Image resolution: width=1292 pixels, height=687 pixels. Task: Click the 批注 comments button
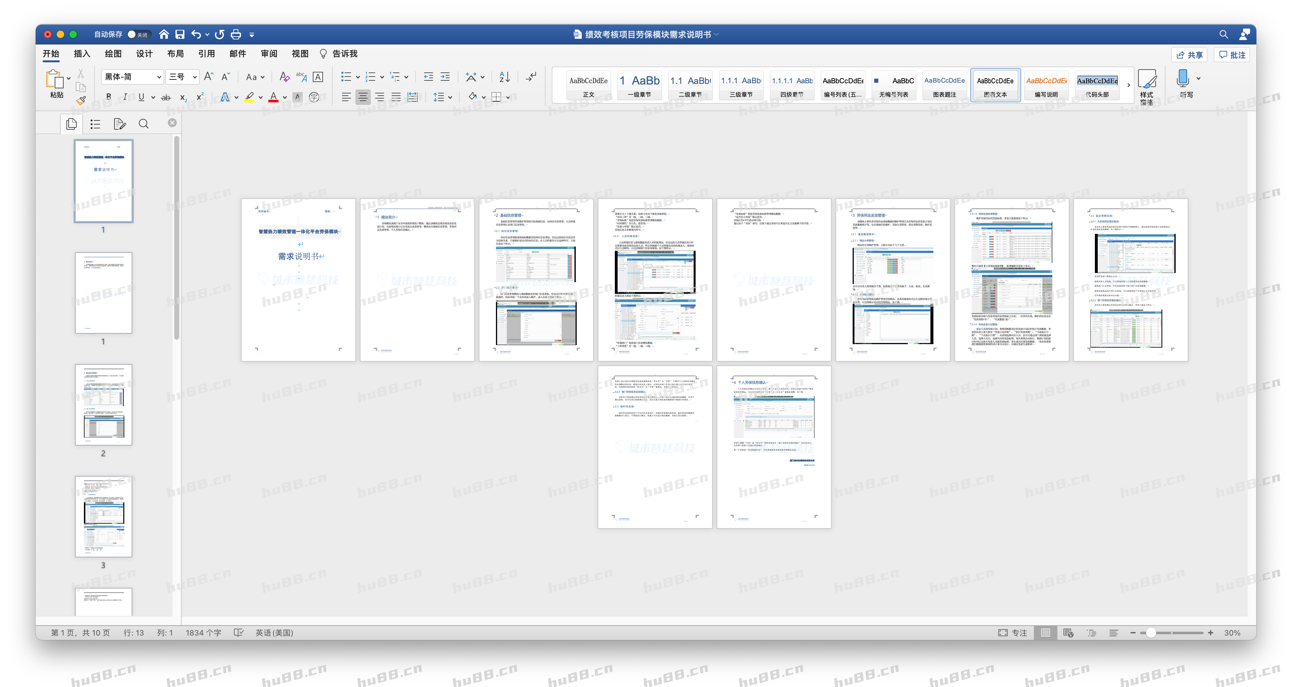(x=1232, y=55)
